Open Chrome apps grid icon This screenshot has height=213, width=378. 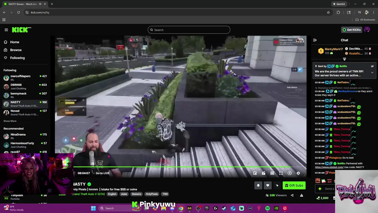click(4, 20)
